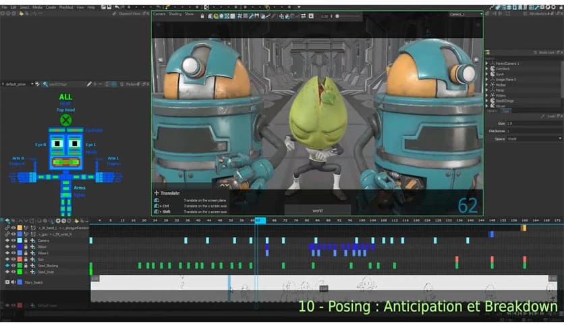This screenshot has width=564, height=327.
Task: Click the Arms label in picker
Action: [80, 188]
